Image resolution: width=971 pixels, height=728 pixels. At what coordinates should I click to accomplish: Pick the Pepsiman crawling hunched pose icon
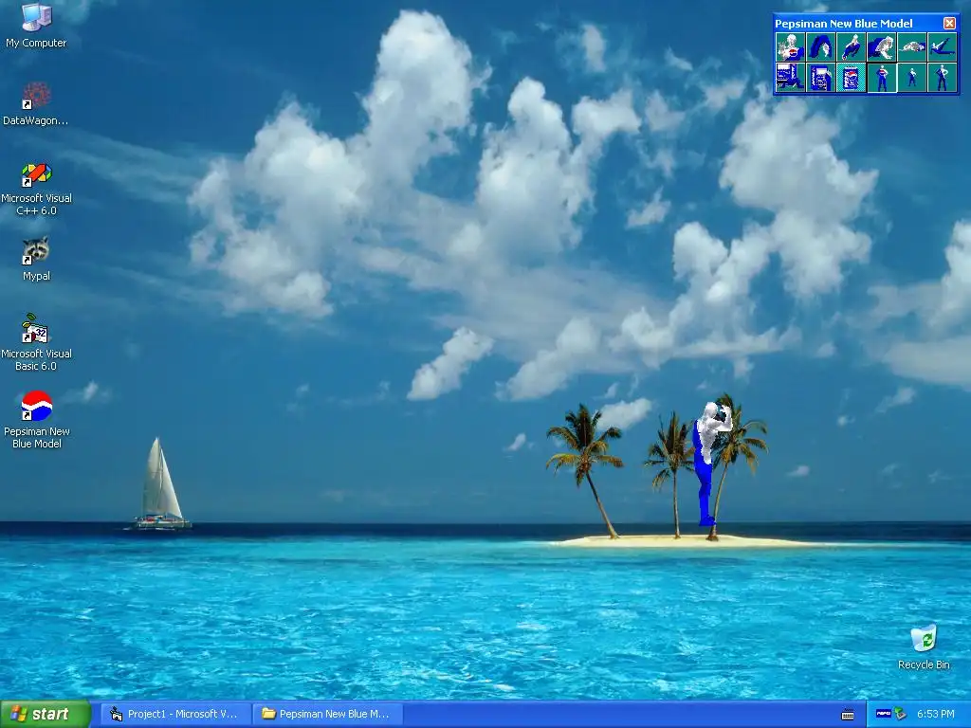(x=882, y=47)
